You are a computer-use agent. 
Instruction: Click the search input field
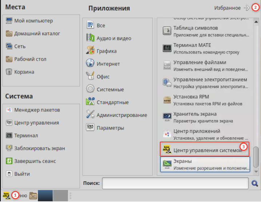coord(175,183)
